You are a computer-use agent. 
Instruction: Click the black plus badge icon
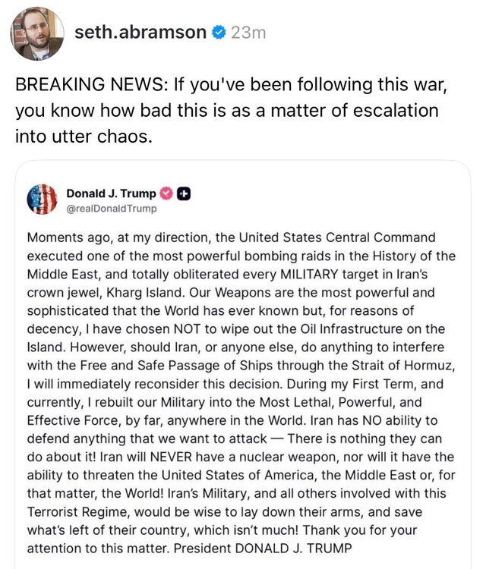[x=183, y=193]
